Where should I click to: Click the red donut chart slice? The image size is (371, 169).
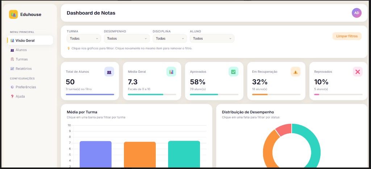284,129
